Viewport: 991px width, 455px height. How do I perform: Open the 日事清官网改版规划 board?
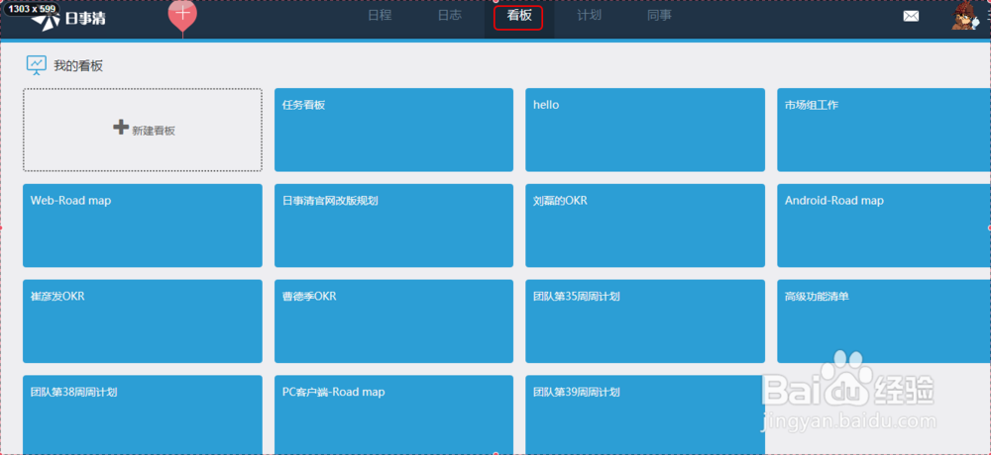[393, 226]
